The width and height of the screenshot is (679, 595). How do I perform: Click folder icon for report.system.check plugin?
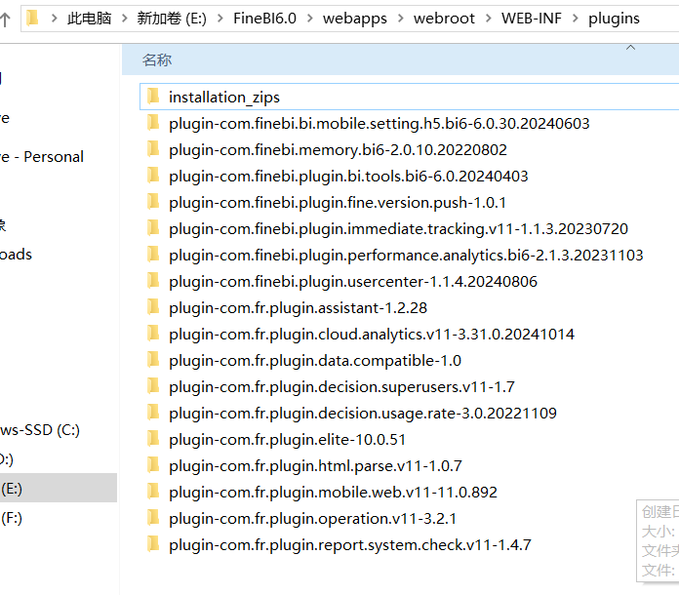tap(153, 544)
